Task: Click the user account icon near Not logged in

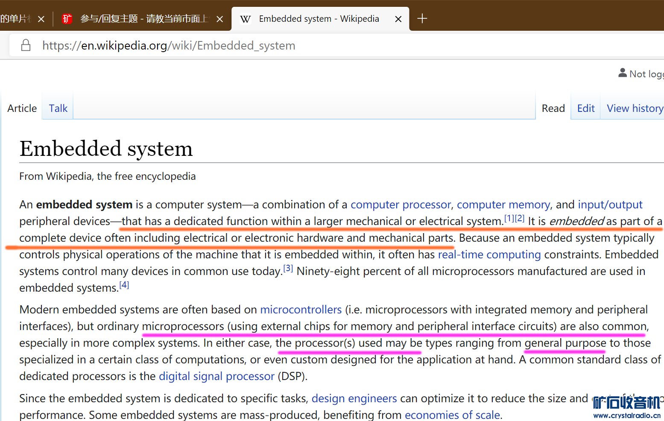Action: pyautogui.click(x=623, y=73)
